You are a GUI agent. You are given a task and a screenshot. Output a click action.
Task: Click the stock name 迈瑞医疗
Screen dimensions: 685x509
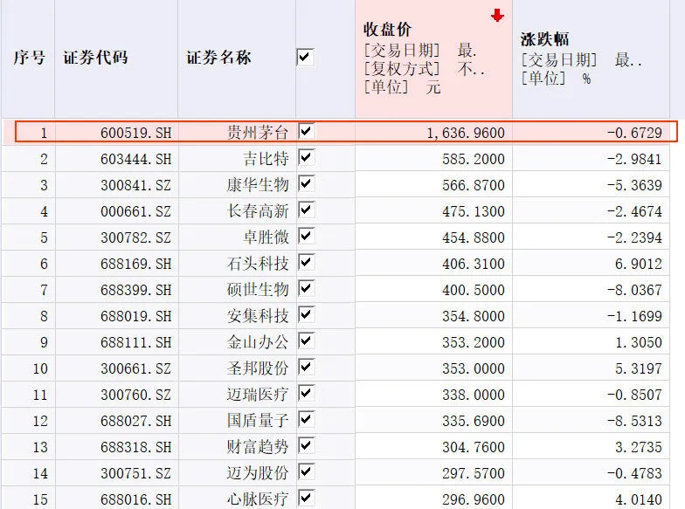(258, 395)
